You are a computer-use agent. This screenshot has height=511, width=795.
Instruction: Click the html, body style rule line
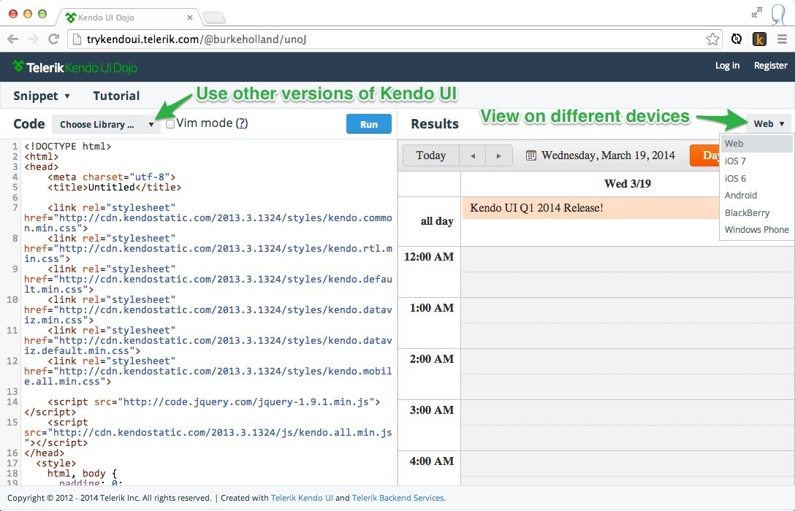pyautogui.click(x=82, y=474)
